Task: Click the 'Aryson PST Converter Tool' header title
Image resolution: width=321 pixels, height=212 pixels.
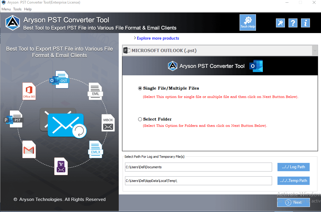Action: point(66,20)
